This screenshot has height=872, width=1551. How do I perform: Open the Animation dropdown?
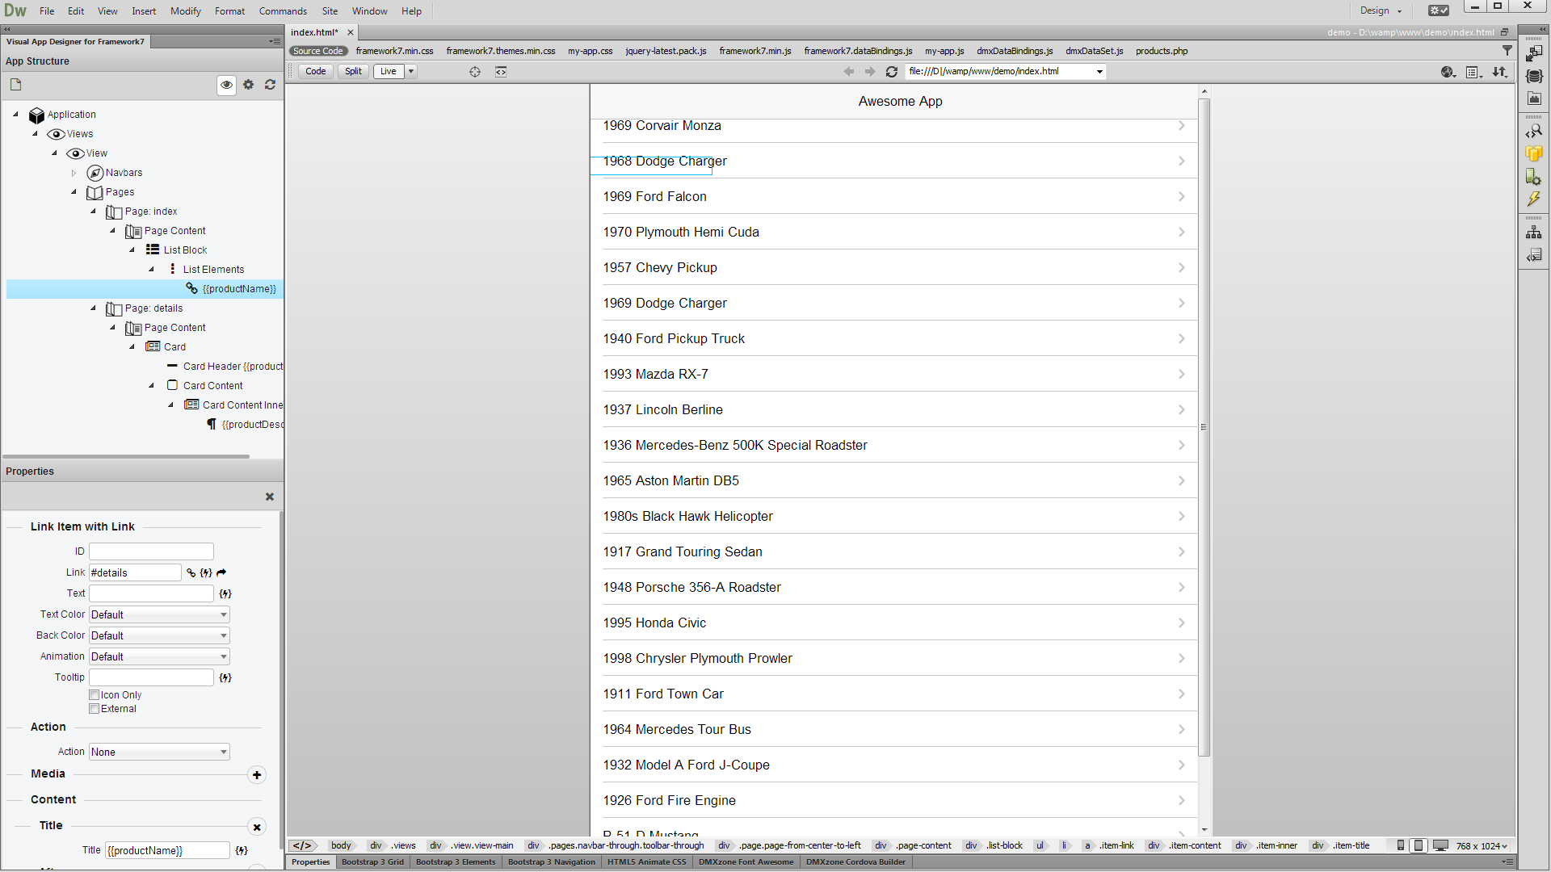[x=159, y=656]
